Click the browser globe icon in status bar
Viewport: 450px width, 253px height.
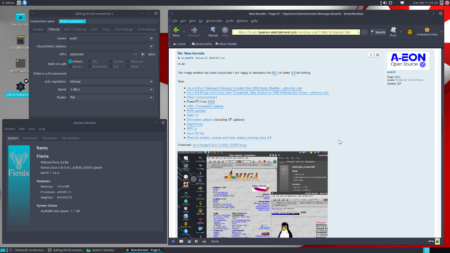pos(173,241)
